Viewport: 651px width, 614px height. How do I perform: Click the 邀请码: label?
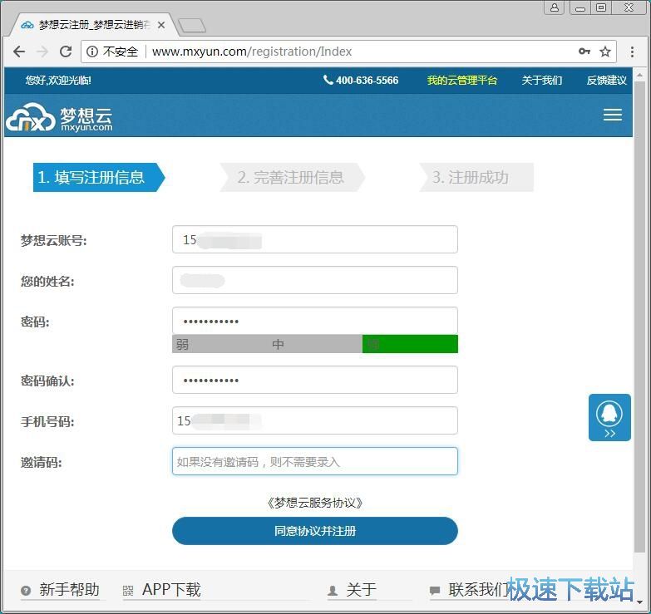pos(41,462)
